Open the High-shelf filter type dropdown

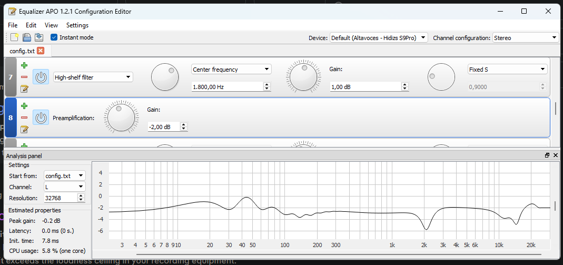pyautogui.click(x=93, y=77)
